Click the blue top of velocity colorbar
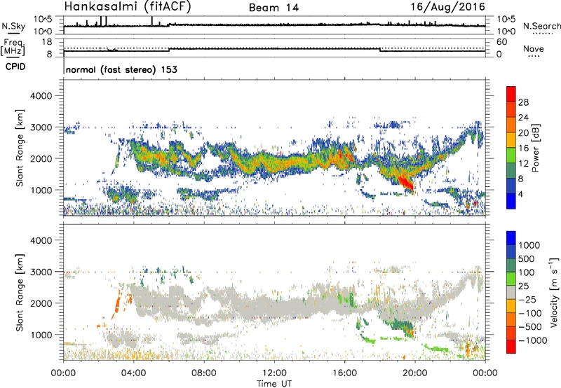The width and height of the screenshot is (561, 388). (511, 238)
